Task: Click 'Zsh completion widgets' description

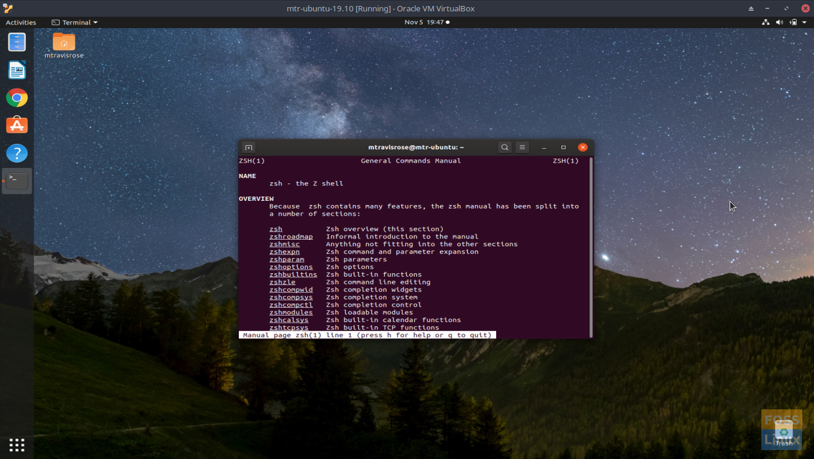Action: tap(374, 289)
